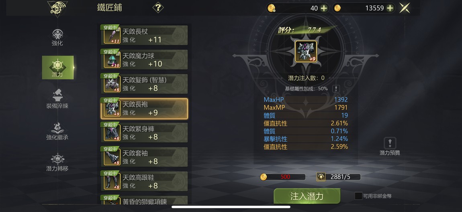Screen dimensions: 462x212
Task: Open the 潛力預覽 preview icon
Action: point(390,146)
